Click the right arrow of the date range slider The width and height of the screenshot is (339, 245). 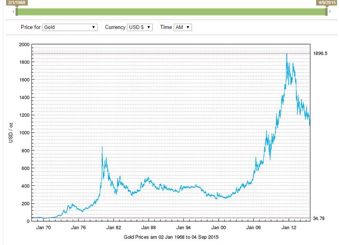click(330, 12)
